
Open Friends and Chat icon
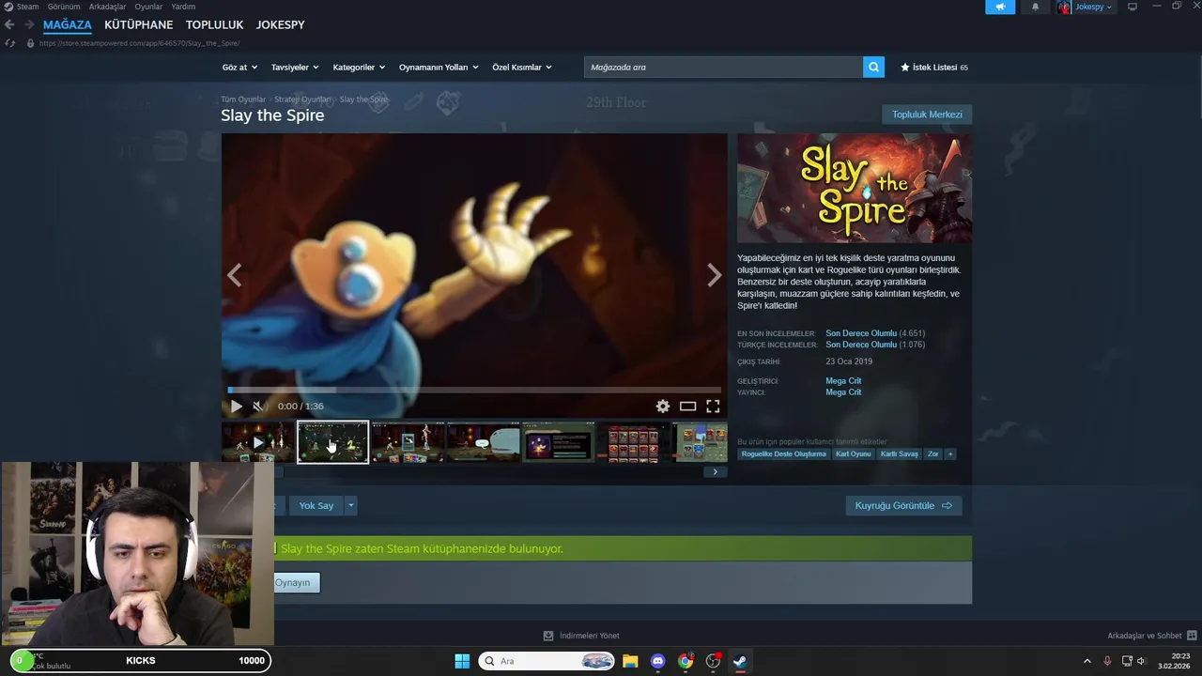click(x=1192, y=636)
